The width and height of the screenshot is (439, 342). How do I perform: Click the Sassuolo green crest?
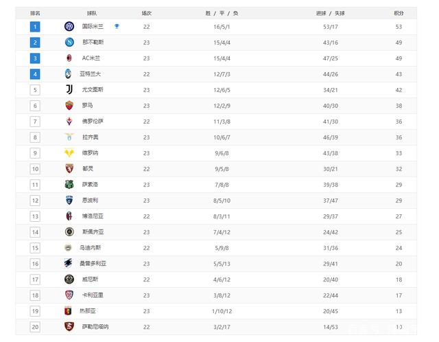(x=69, y=185)
